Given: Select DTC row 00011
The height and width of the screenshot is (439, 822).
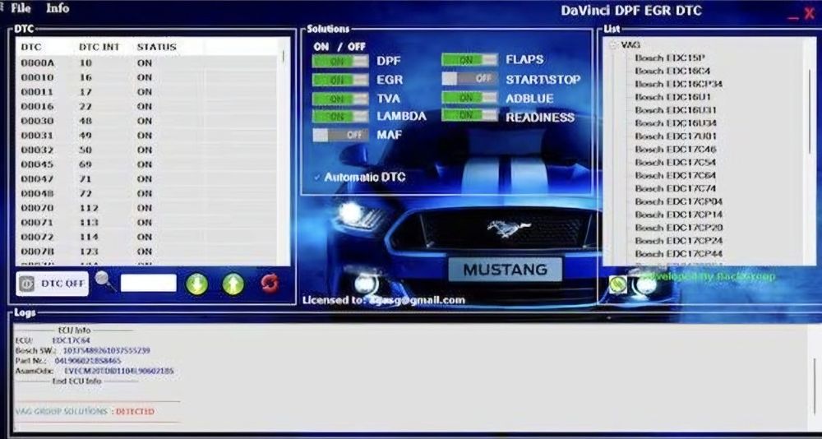Looking at the screenshot, I should [148, 92].
